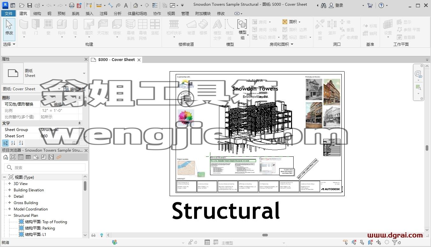
Task: Show schedules via browser table icon
Action: (28, 157)
